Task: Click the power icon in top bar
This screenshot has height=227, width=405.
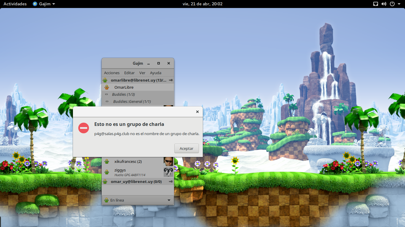Action: click(392, 4)
